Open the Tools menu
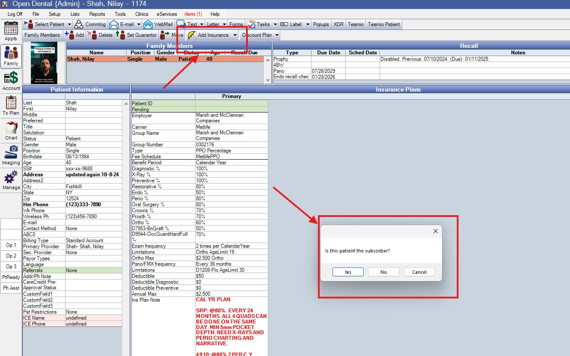 120,14
